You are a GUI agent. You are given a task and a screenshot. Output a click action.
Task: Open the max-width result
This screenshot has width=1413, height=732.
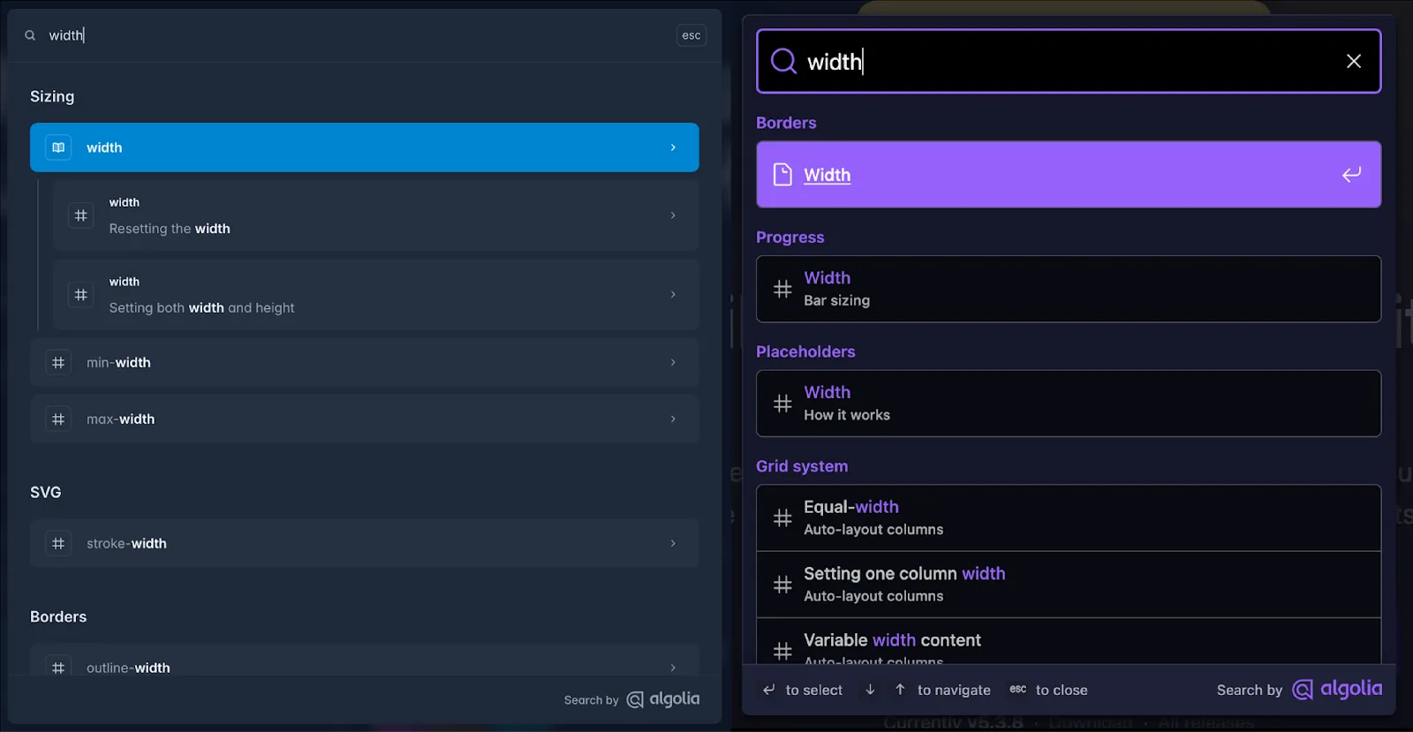point(365,419)
